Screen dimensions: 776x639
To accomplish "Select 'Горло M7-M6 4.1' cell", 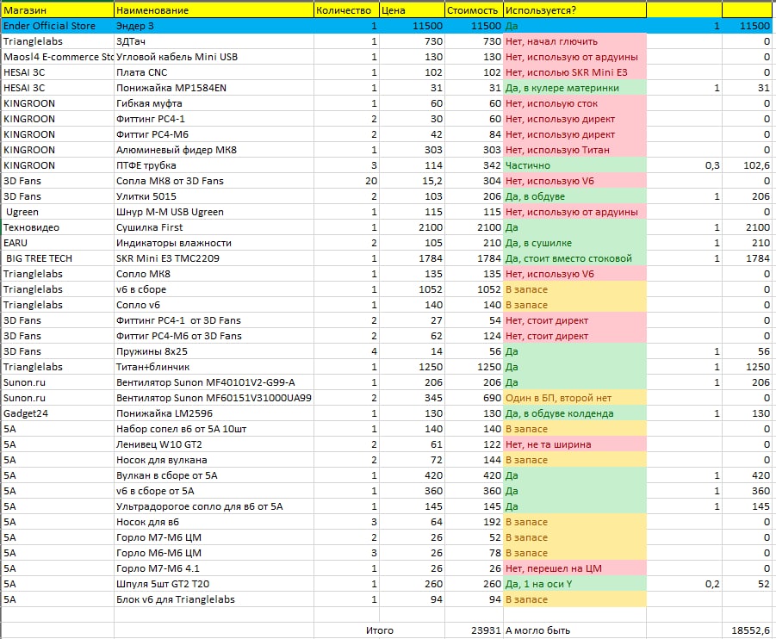I will point(214,568).
